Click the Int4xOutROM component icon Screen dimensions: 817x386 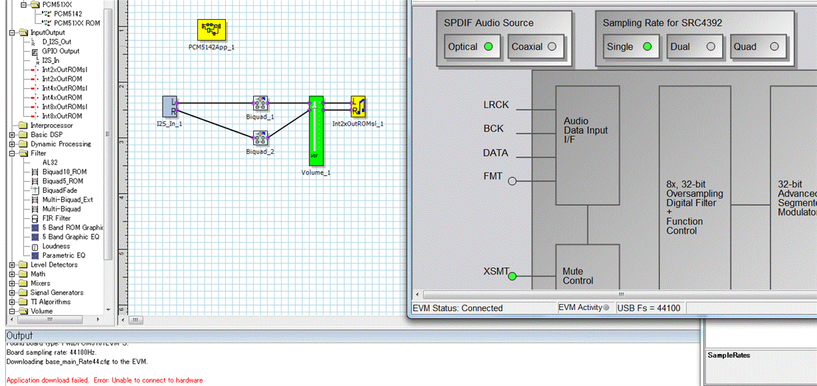[35, 97]
